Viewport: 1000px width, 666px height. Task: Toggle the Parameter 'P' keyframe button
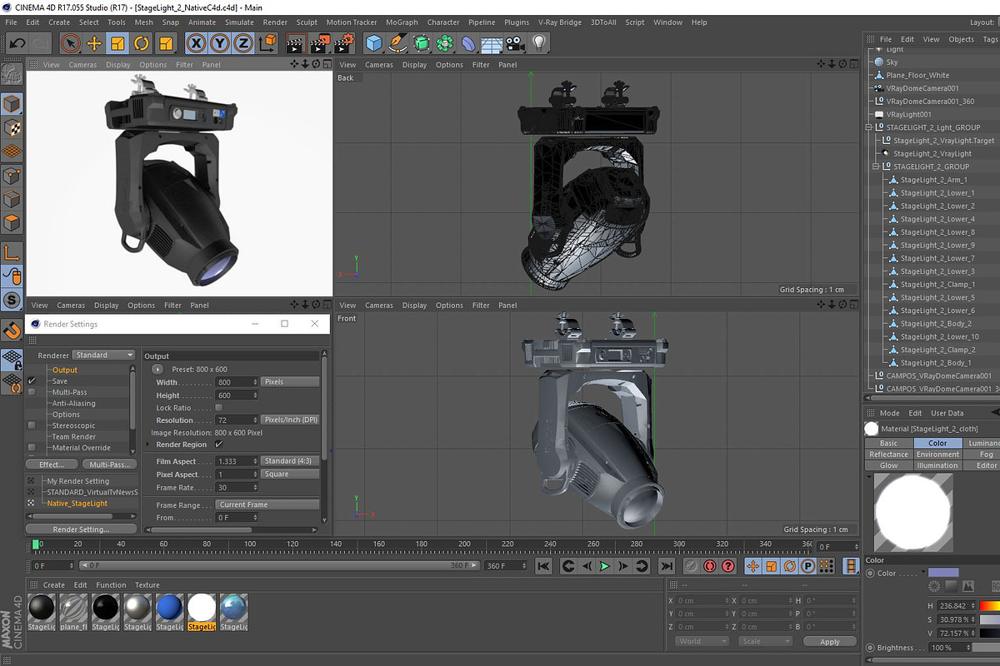click(807, 566)
